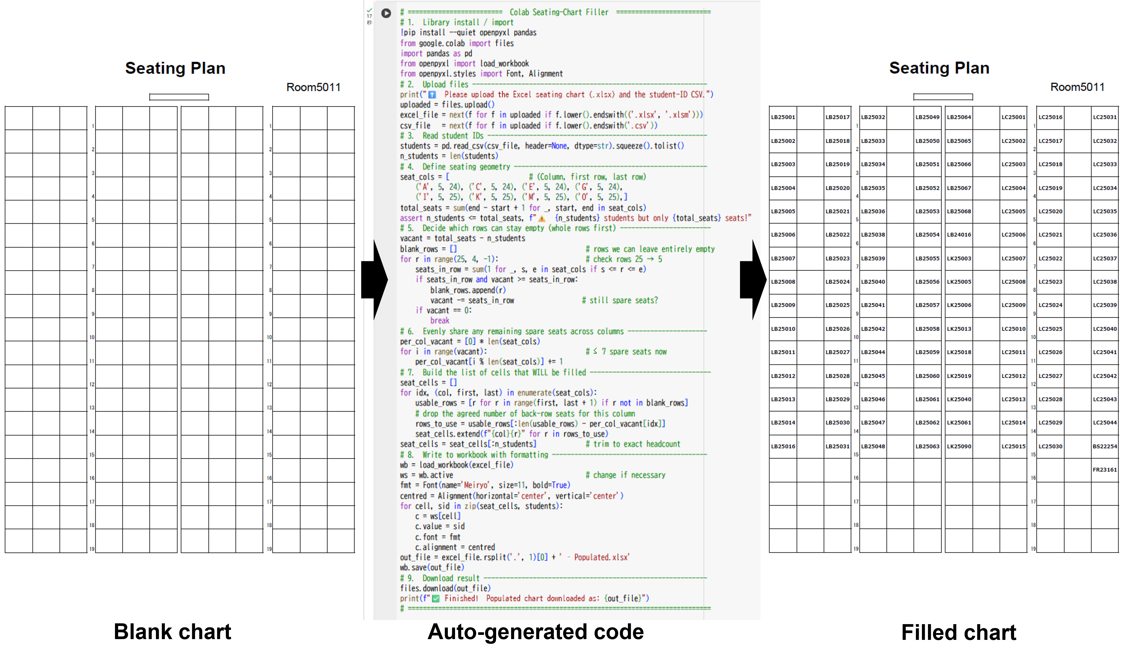Click the Seating Plan title on filled chart

(x=939, y=68)
